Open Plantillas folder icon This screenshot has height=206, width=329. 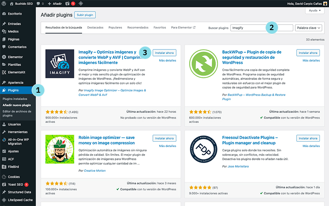tap(4, 65)
